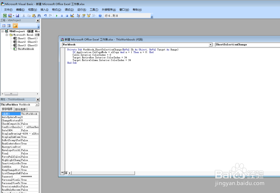280x193 pixels.
Task: Click the End Sub code line
Action: (x=72, y=63)
